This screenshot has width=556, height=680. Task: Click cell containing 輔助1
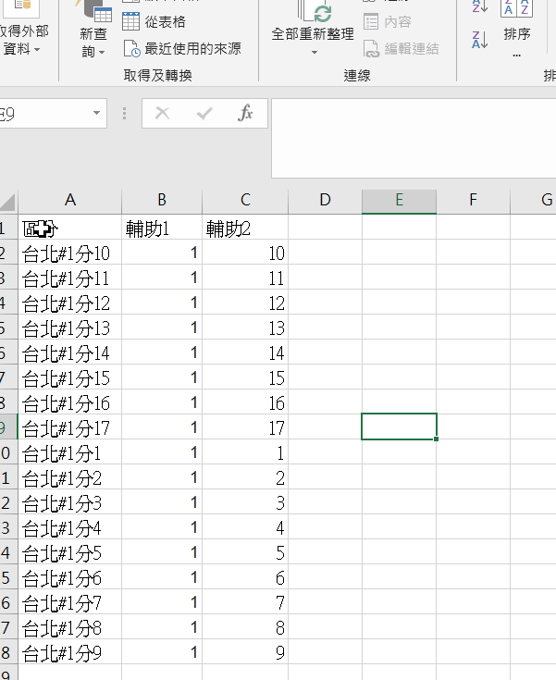tap(162, 228)
